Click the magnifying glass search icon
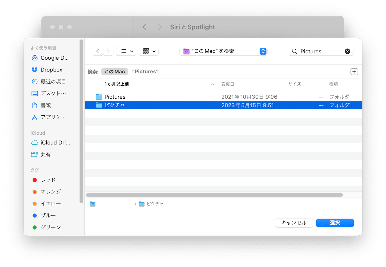386x267 pixels. click(x=294, y=51)
